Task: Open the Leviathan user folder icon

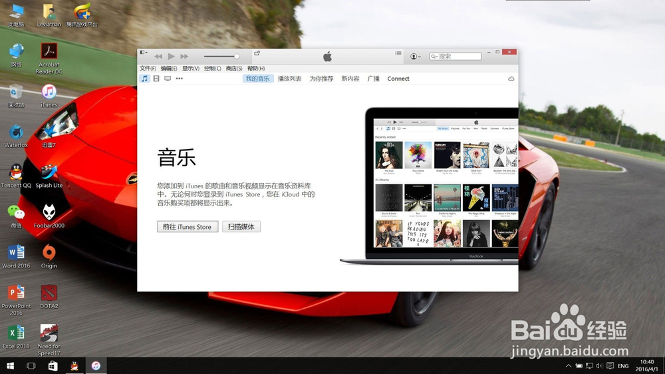Action: tap(49, 16)
